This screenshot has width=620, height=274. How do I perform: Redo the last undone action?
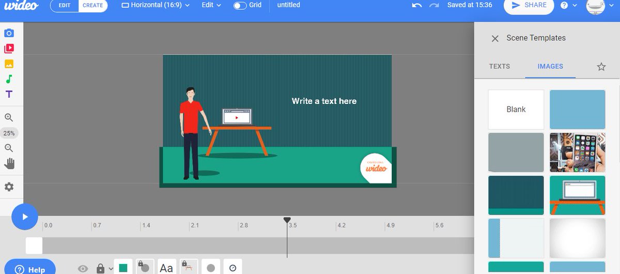click(434, 5)
